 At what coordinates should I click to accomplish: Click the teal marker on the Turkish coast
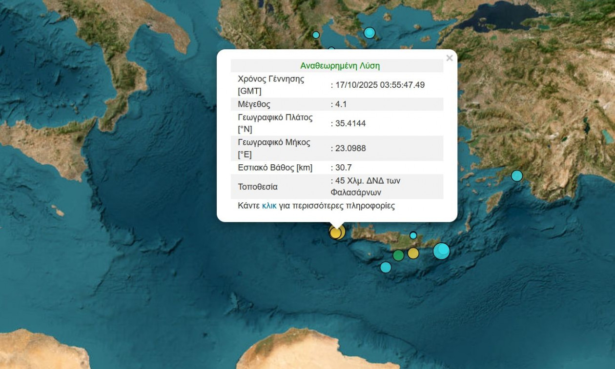click(x=517, y=175)
